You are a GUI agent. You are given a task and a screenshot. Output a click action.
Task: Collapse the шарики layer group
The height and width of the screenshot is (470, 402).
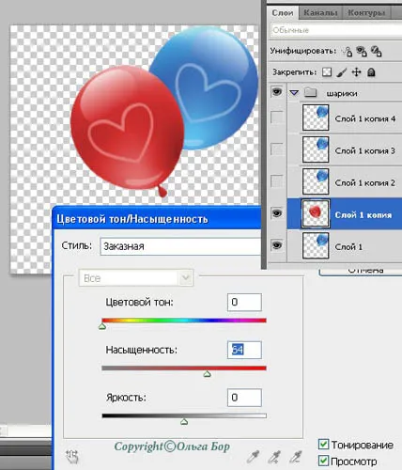pyautogui.click(x=294, y=93)
